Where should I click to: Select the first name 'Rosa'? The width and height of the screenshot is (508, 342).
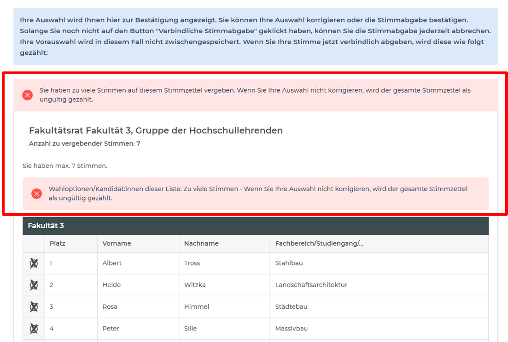pyautogui.click(x=110, y=307)
